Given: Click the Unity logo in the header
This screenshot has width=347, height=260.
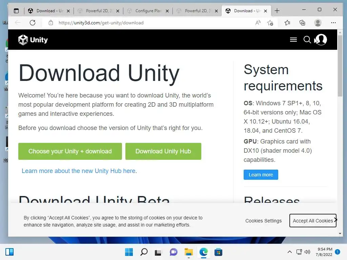Looking at the screenshot, I should coord(33,40).
